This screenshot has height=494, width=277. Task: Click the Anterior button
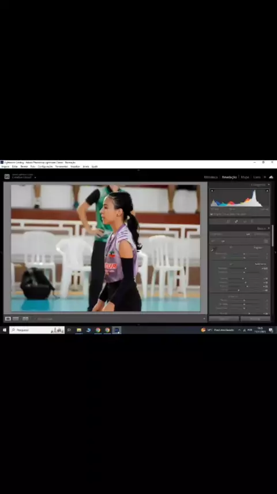click(224, 319)
